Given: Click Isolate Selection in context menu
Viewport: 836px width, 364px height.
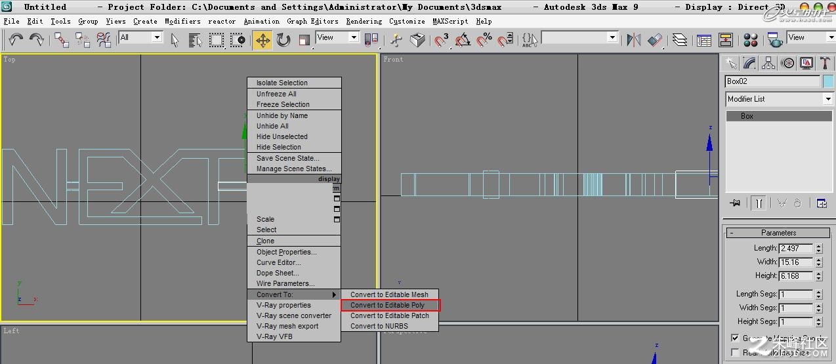Looking at the screenshot, I should click(x=294, y=83).
